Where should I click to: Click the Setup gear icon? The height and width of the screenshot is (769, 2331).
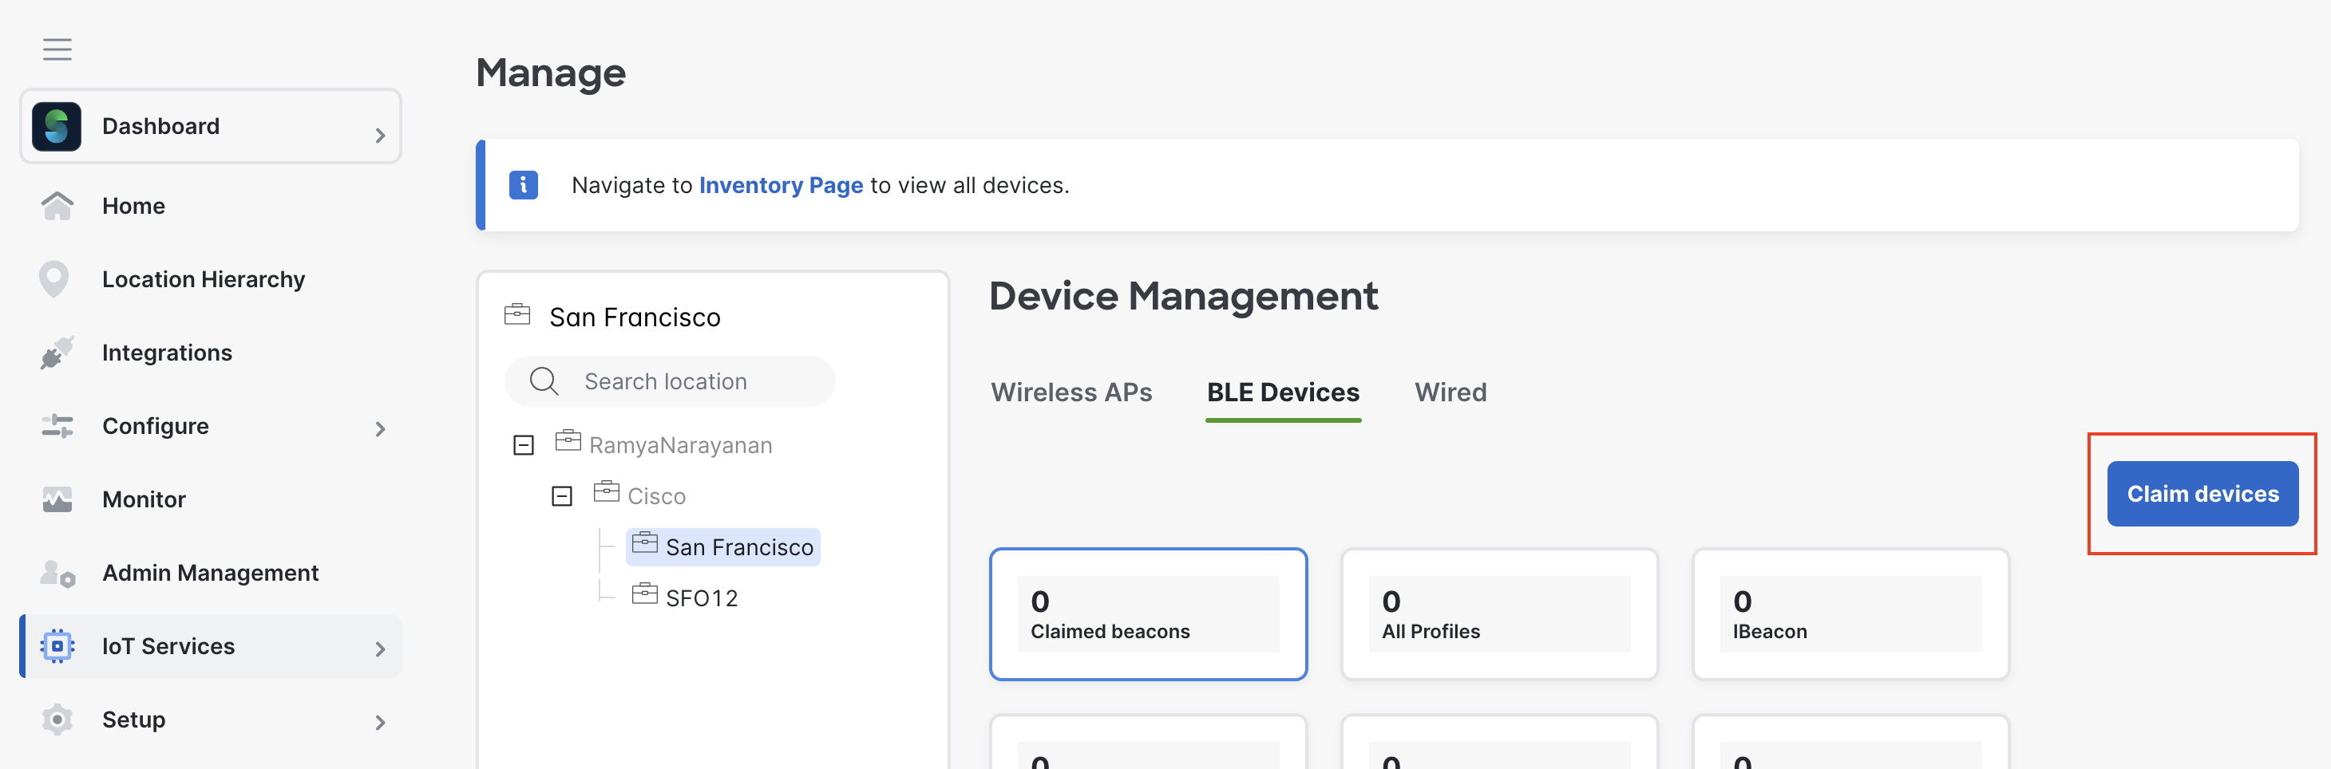click(x=57, y=720)
